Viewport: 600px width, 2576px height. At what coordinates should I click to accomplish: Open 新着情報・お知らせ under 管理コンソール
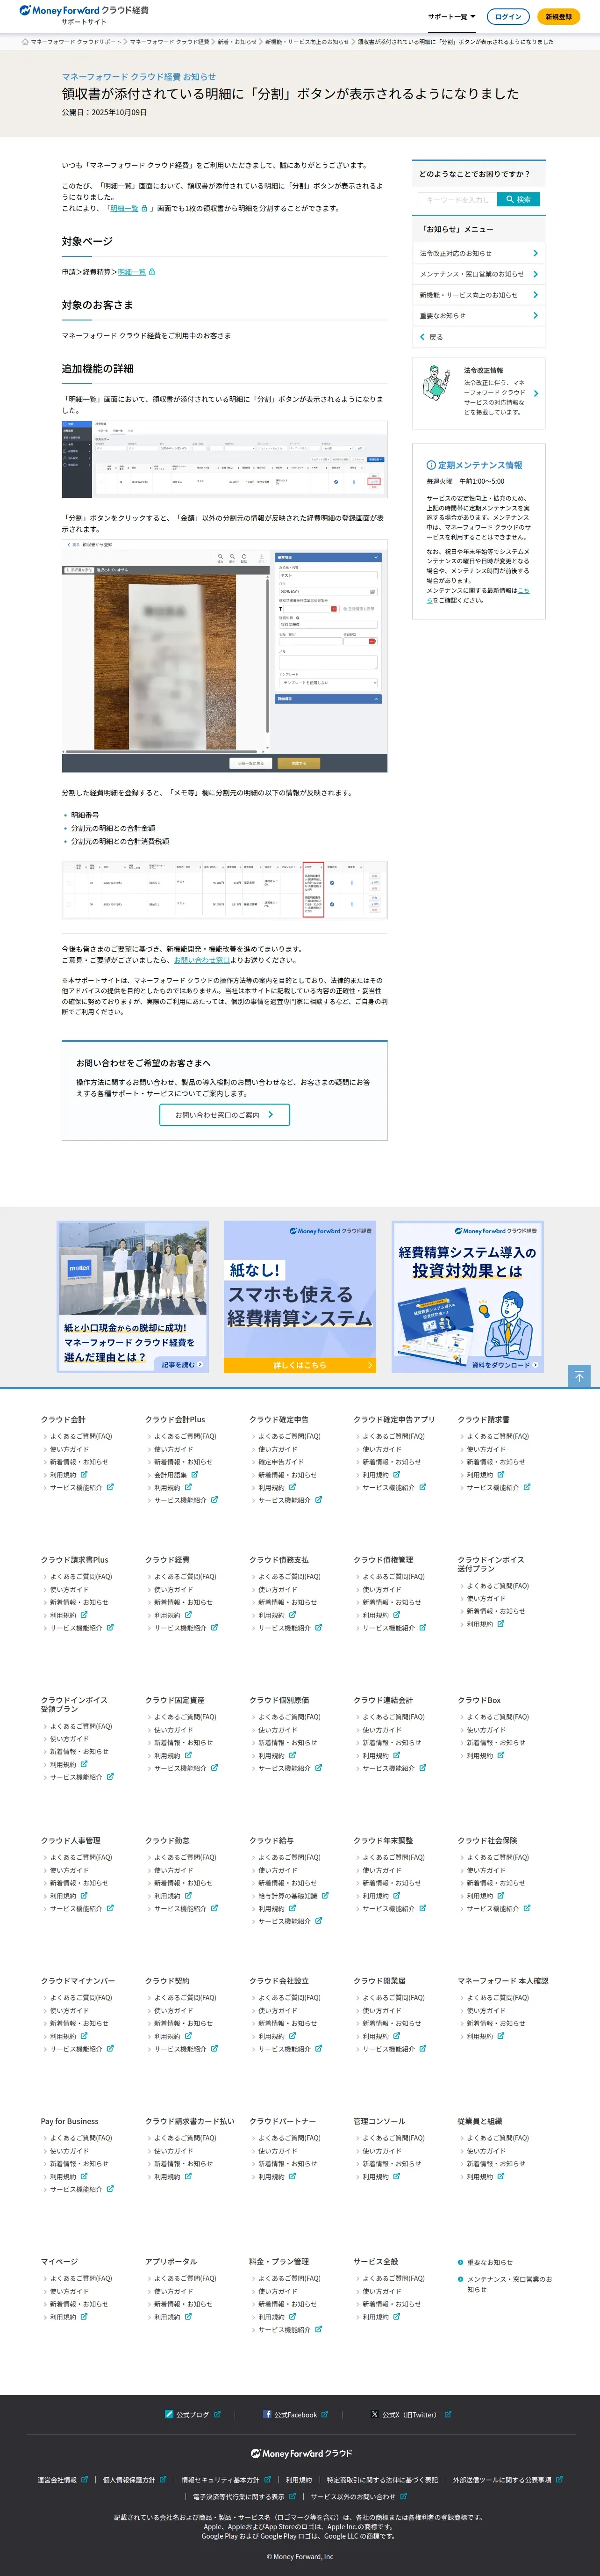[391, 2164]
